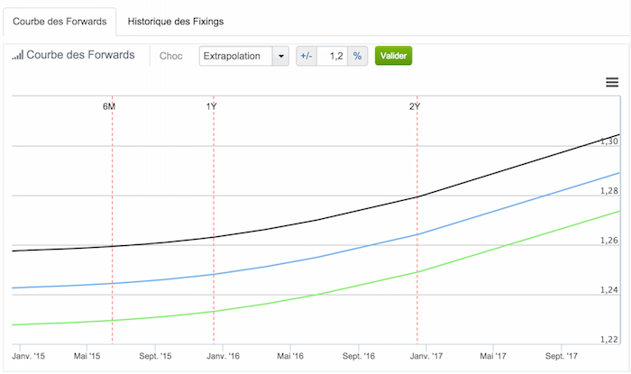Click the Janv. '16 axis label
Image resolution: width=631 pixels, height=374 pixels.
tap(223, 356)
